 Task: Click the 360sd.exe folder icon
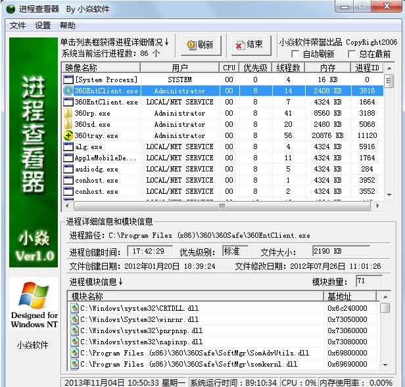click(68, 124)
